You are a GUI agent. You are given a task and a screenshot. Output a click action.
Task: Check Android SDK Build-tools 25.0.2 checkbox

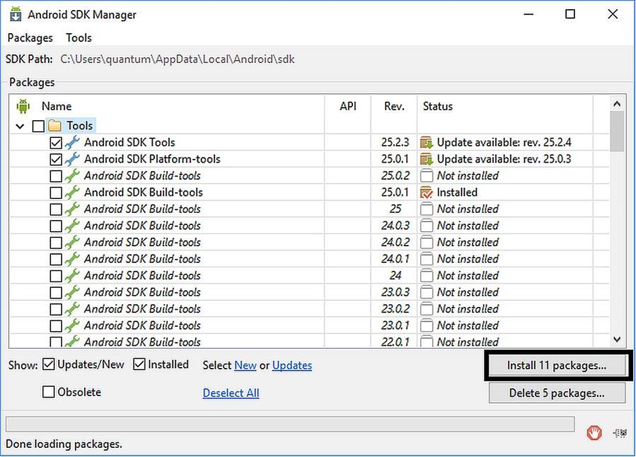(x=56, y=176)
